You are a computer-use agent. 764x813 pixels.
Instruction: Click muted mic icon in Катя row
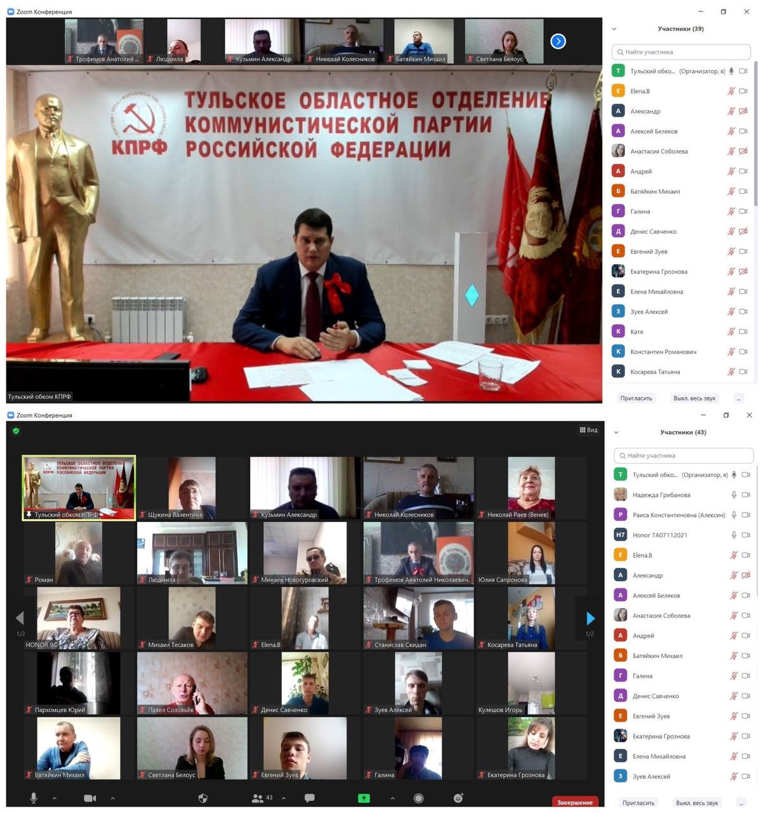click(x=731, y=332)
